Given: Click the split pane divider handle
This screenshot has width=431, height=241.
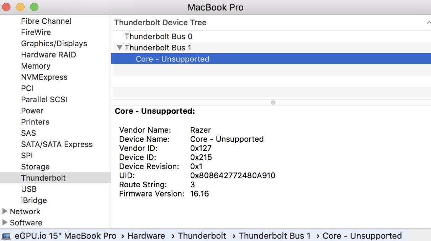Looking at the screenshot, I should coord(273,102).
